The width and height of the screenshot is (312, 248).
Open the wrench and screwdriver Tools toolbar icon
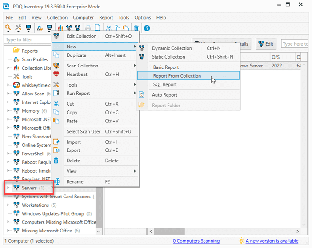(x=18, y=27)
